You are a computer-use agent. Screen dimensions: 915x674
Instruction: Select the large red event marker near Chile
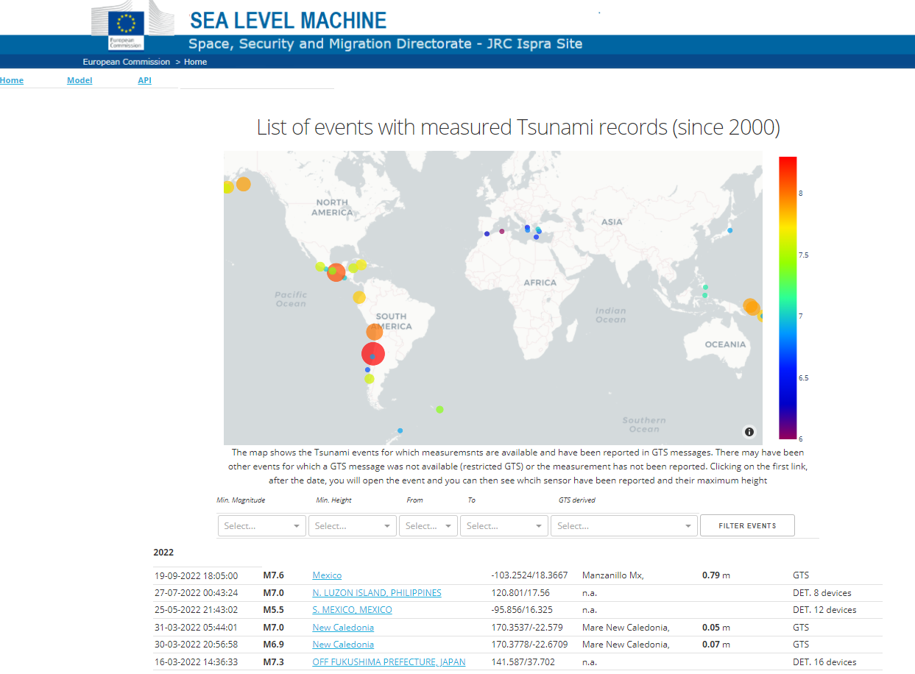point(372,354)
